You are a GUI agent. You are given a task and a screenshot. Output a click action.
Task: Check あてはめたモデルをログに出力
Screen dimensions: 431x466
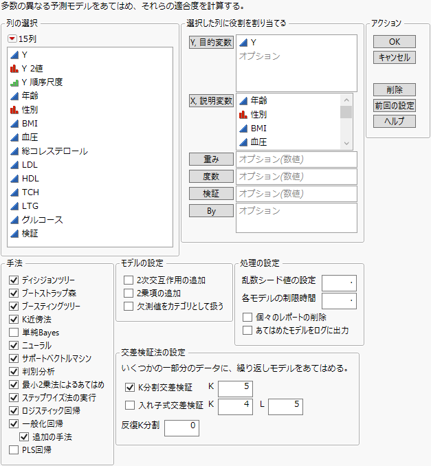(247, 331)
